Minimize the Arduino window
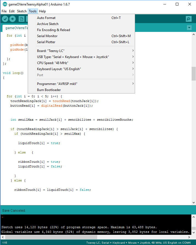The width and height of the screenshot is (196, 245). tap(165, 4)
